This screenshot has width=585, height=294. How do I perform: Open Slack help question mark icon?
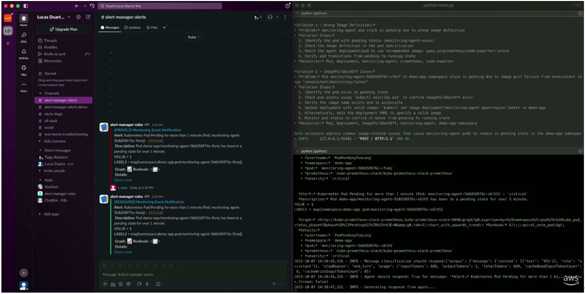287,6
